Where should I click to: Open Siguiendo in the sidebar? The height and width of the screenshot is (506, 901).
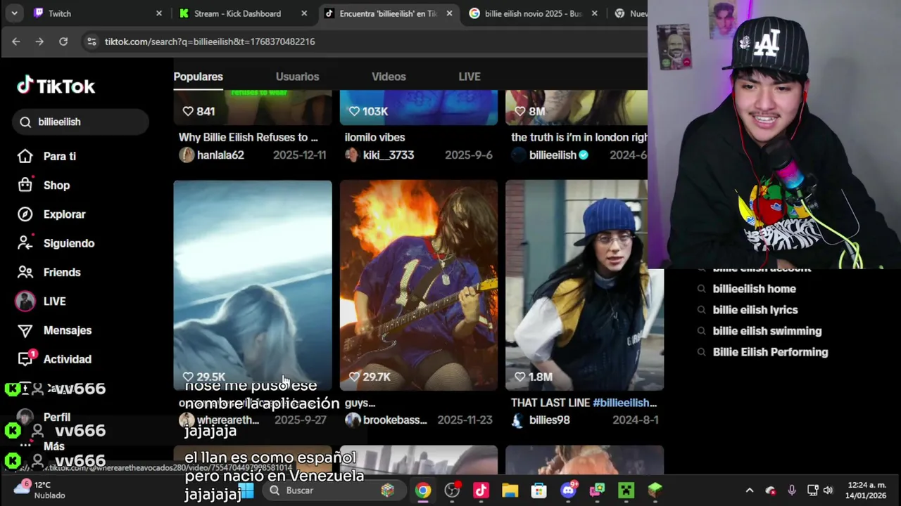[56, 243]
